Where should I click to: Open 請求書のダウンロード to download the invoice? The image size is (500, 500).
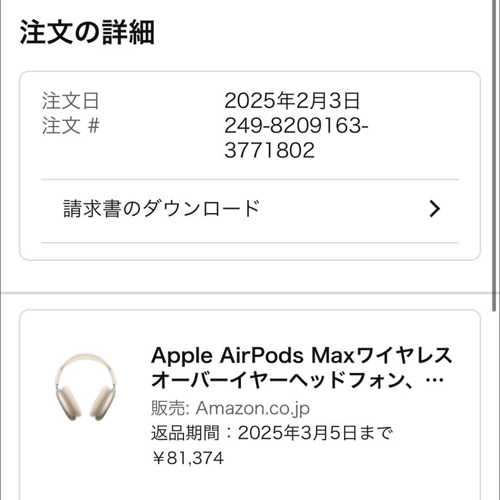click(x=160, y=208)
